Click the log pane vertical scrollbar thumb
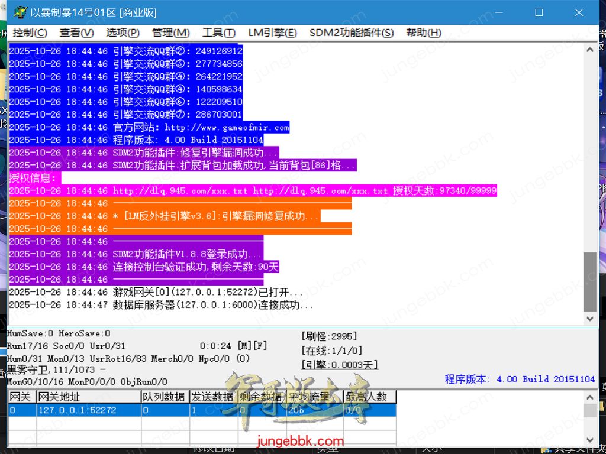Screen dimensions: 606x454 (x=589, y=281)
